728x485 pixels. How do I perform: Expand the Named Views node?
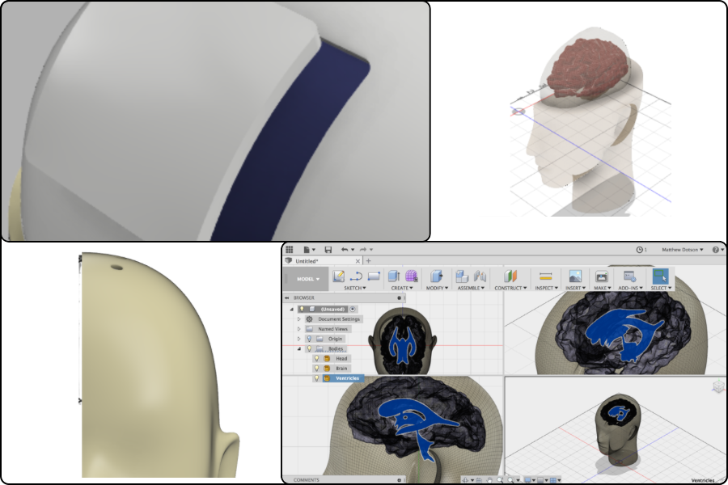pyautogui.click(x=299, y=329)
